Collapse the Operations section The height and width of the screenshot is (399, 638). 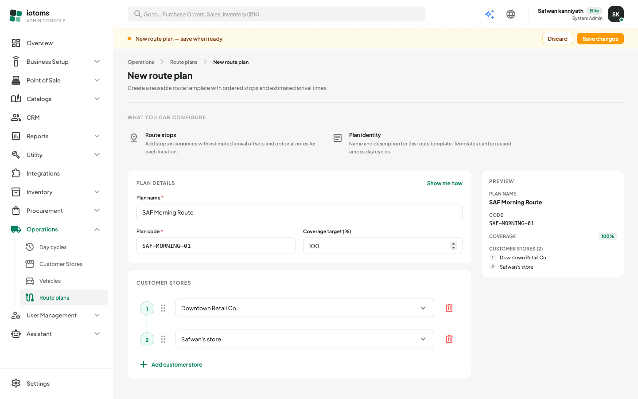97,229
